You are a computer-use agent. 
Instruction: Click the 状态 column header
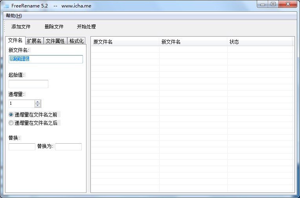pos(260,42)
